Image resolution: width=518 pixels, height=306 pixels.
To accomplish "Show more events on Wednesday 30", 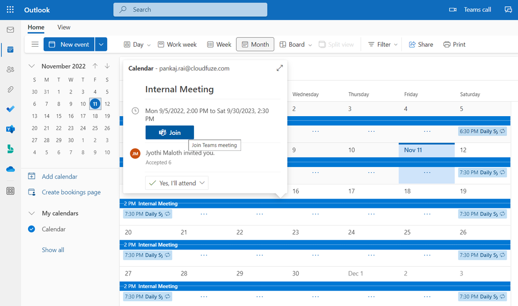I will (x=315, y=297).
